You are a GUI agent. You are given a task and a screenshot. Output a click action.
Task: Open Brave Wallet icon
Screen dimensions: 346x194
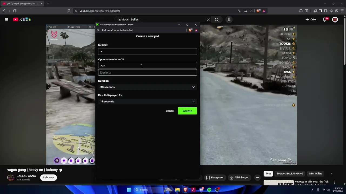pos(326,11)
